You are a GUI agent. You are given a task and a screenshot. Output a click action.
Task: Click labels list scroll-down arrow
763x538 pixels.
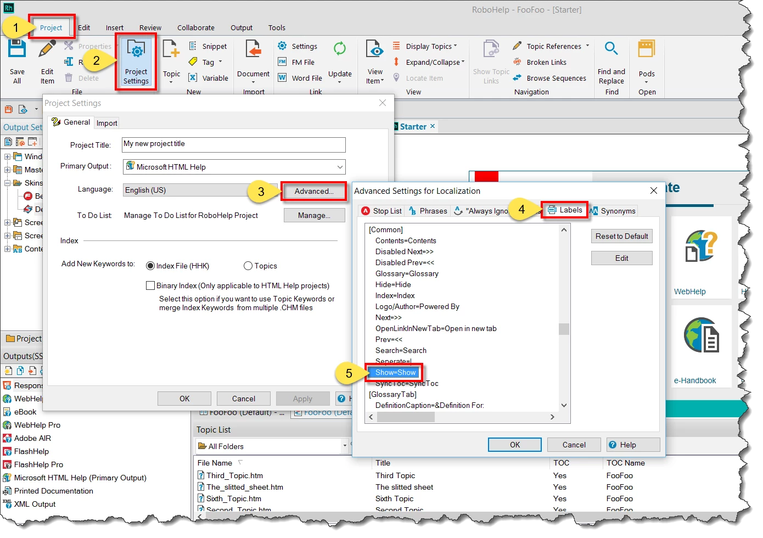[564, 405]
